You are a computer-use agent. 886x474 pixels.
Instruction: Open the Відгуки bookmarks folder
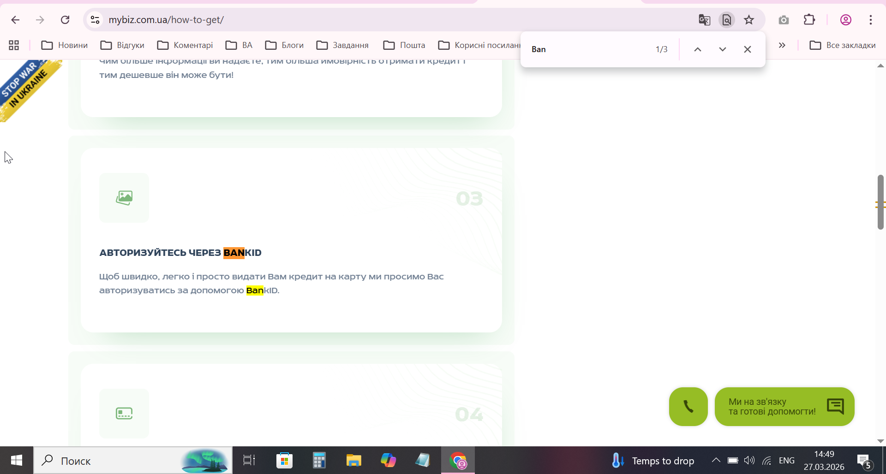(123, 45)
